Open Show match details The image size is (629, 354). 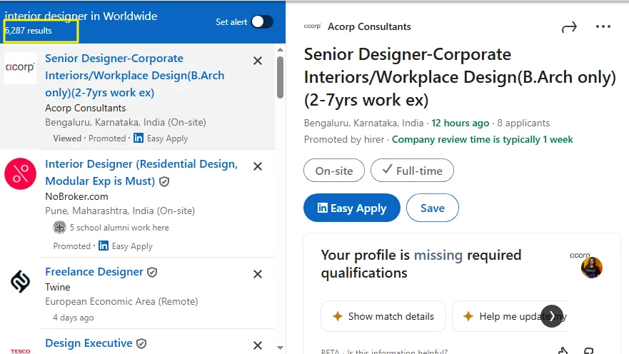pos(383,316)
